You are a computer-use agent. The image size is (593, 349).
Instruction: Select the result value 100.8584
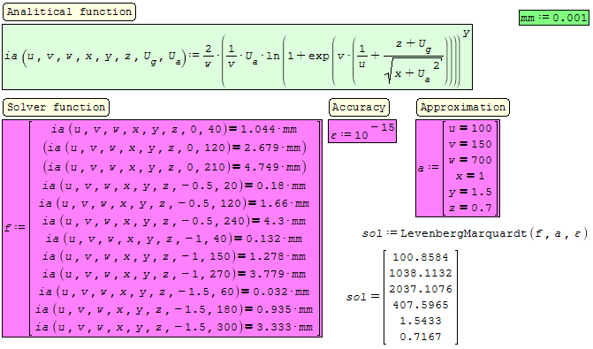[x=420, y=257]
